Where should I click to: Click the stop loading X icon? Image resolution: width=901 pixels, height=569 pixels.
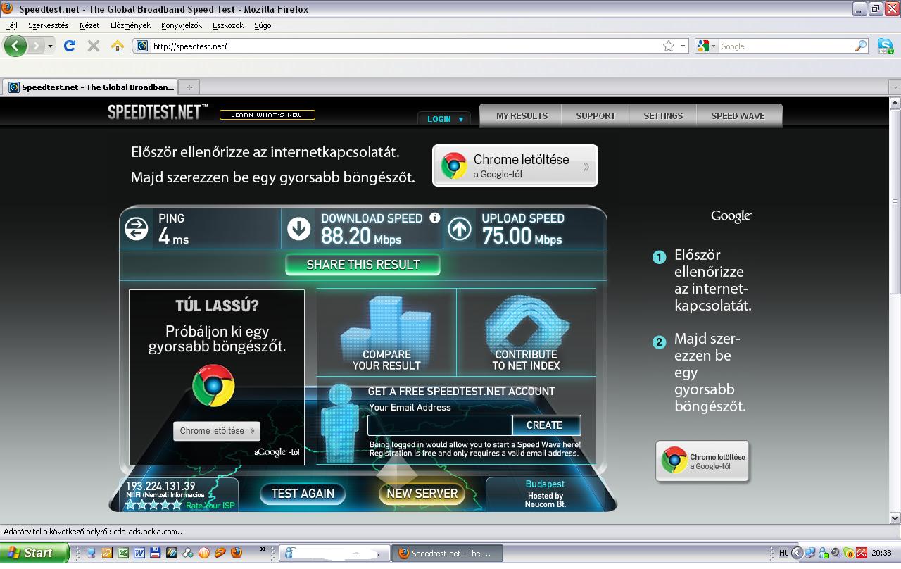tap(93, 46)
